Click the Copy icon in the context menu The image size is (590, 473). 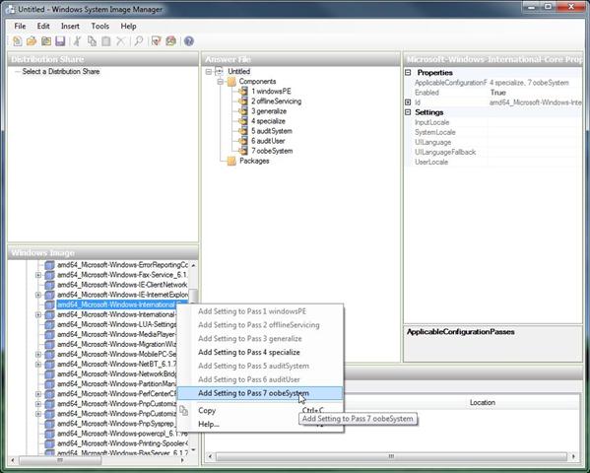(x=183, y=411)
